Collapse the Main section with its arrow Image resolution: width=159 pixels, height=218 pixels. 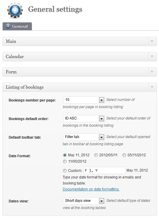[x=152, y=41]
